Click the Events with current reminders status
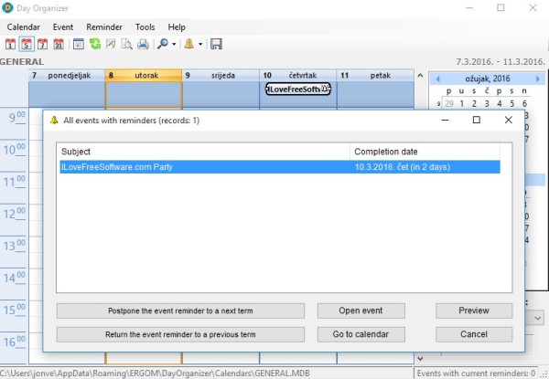 (x=476, y=373)
